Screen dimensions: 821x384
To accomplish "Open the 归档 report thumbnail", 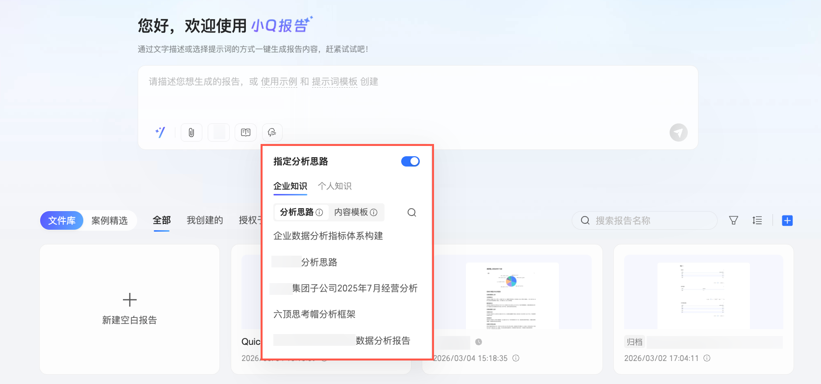I will [x=703, y=292].
